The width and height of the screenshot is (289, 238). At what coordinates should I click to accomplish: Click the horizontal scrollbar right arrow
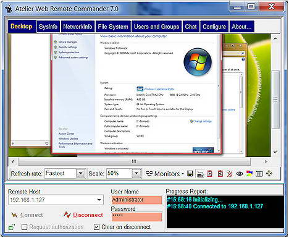click(x=266, y=161)
